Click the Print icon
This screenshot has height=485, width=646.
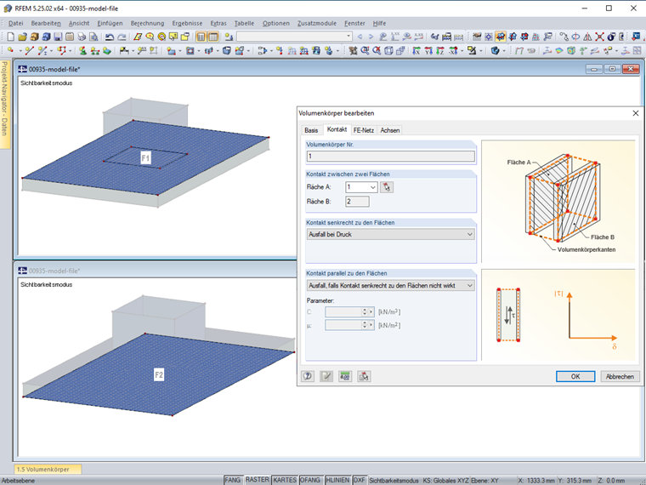coord(82,37)
